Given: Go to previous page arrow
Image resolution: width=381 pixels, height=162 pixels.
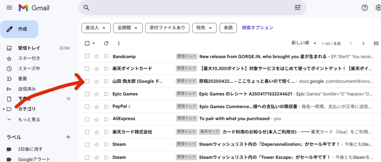Looking at the screenshot, I should 351,43.
